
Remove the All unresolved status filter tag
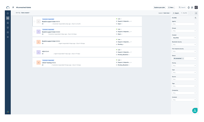183,59
